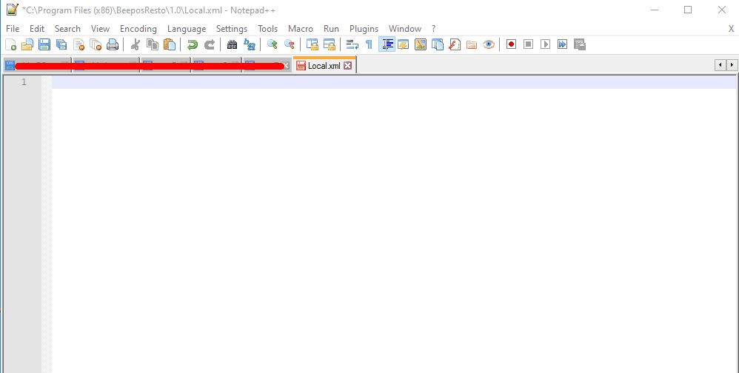Expand the Settings menu
The image size is (739, 373).
tap(232, 28)
